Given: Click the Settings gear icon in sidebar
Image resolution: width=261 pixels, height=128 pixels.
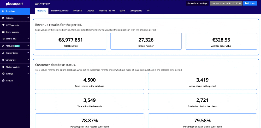Looking at the screenshot, I should [3, 74].
